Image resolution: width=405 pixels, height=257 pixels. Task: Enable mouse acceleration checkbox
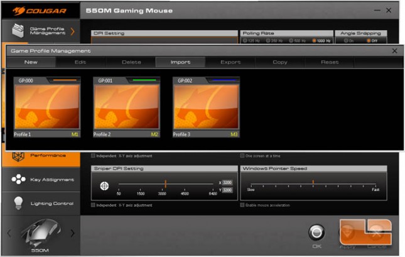(x=242, y=205)
